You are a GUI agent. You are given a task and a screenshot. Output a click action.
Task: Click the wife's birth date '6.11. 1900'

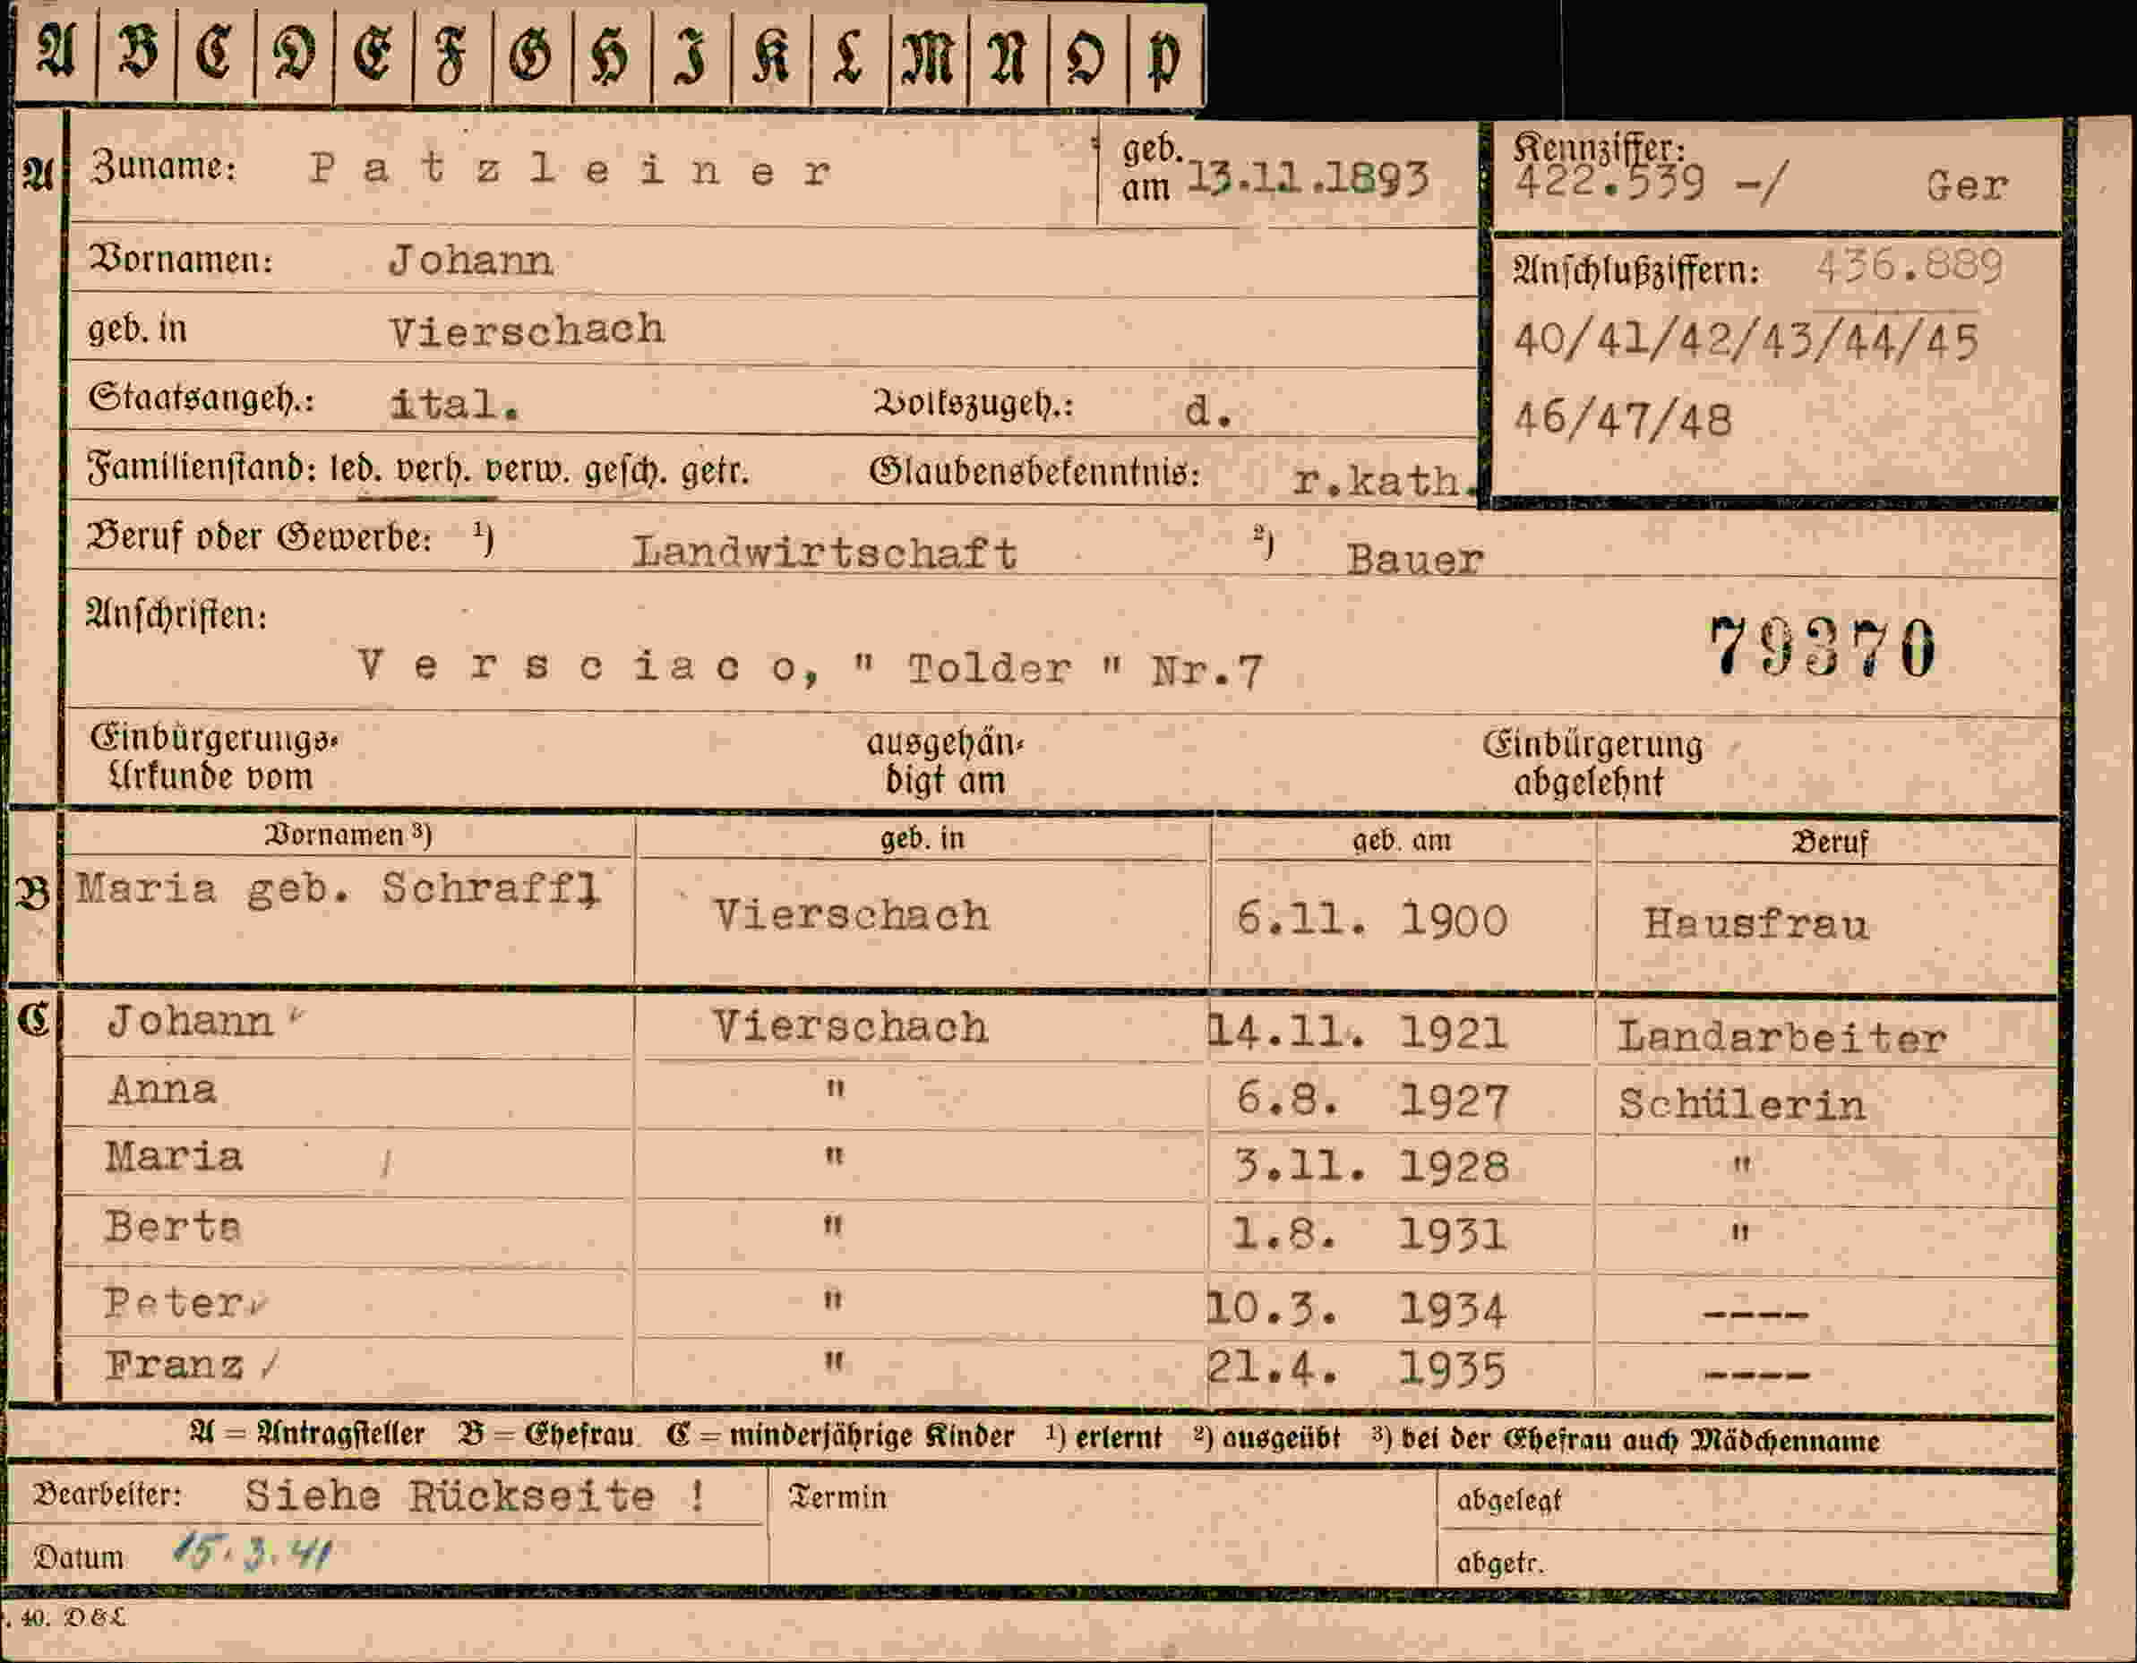[x=1372, y=920]
